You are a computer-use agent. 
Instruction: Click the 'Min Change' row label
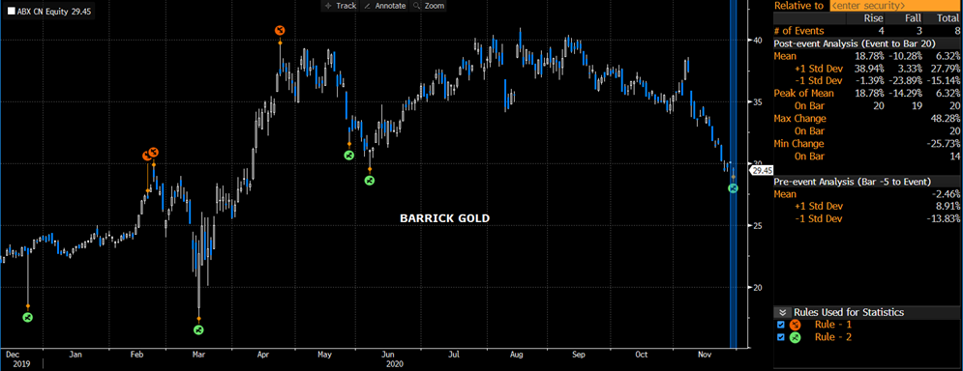pyautogui.click(x=799, y=144)
